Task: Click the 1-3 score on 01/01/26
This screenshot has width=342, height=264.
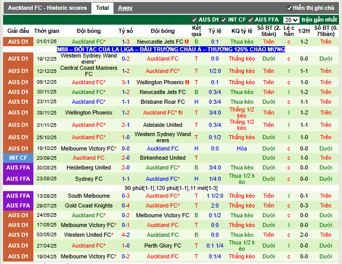Action: point(126,42)
